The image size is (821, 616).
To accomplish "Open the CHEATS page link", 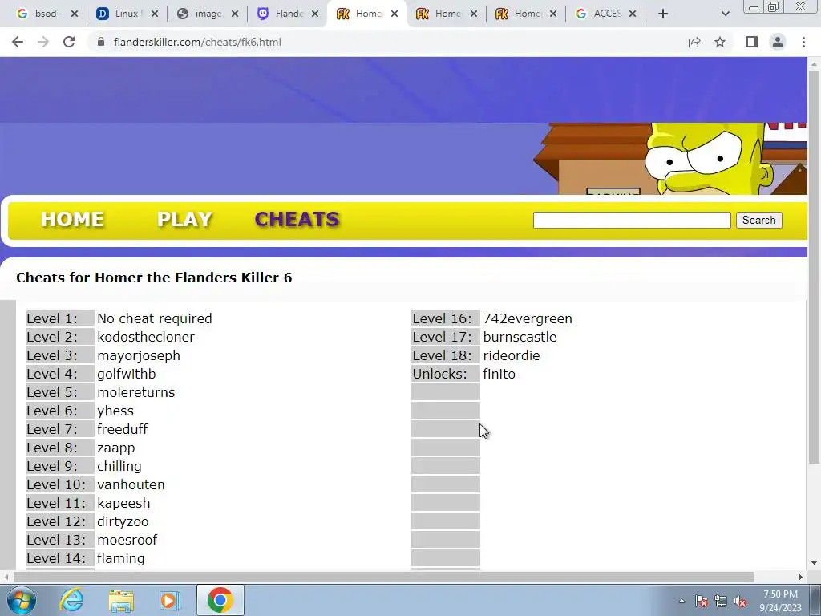I will 297,219.
